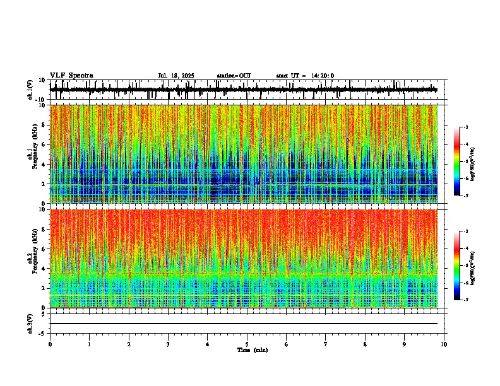Click the "-3" label on ch.1 color bar
Viewport: 500px width, 386px height.
[465, 127]
